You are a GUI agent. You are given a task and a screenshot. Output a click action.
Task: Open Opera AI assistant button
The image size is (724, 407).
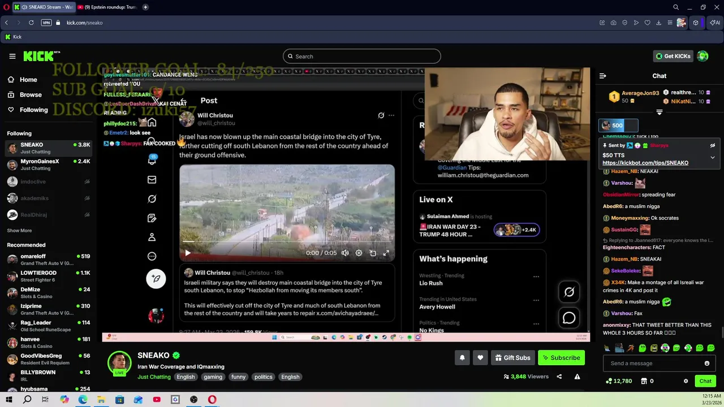click(716, 23)
